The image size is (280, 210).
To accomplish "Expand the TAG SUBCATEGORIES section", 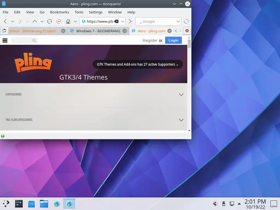I will pos(181,120).
